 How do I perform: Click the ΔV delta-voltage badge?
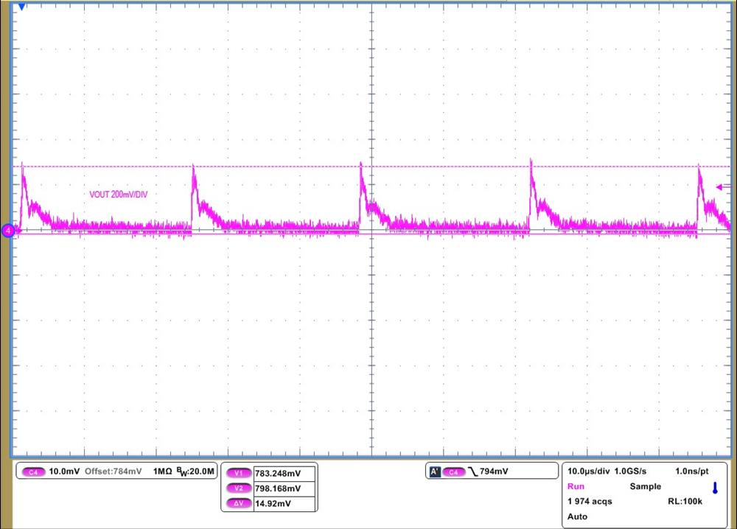237,503
